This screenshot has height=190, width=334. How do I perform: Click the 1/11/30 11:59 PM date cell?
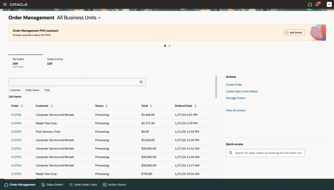point(187,132)
